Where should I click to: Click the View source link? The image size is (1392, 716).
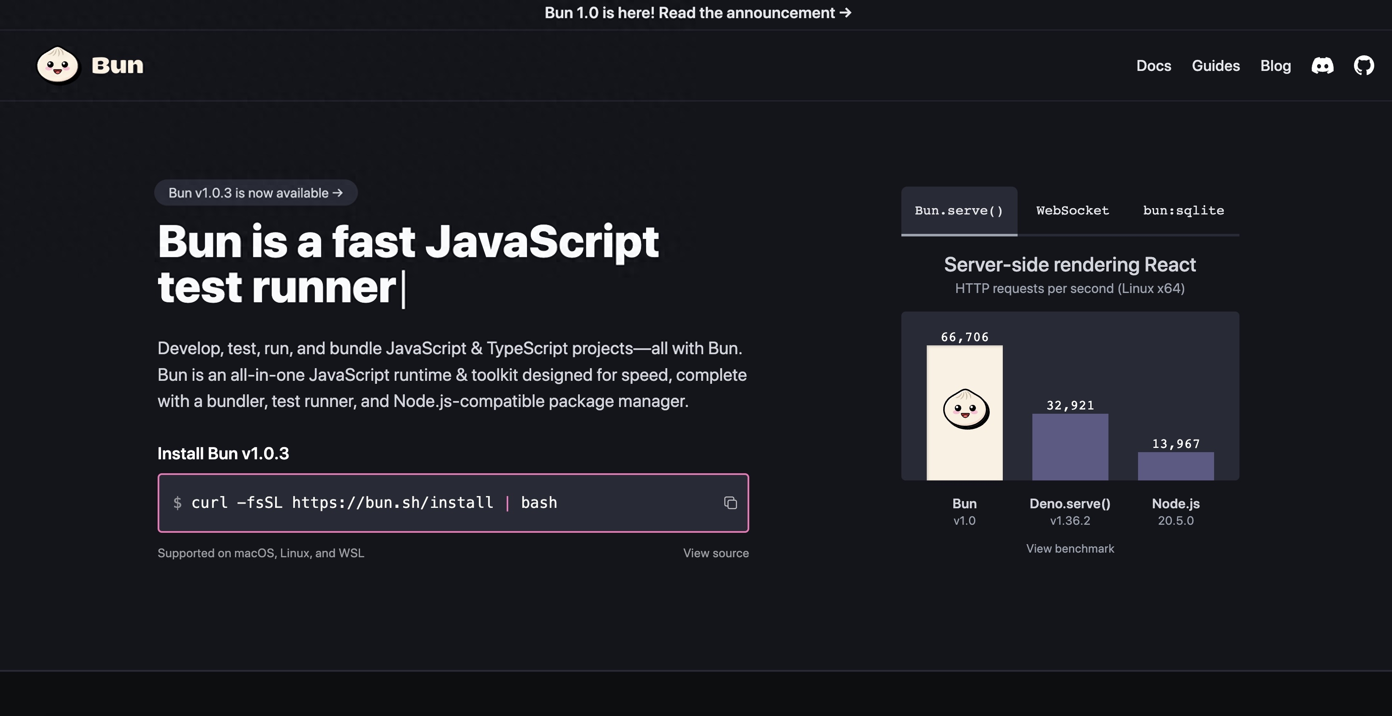pyautogui.click(x=716, y=553)
